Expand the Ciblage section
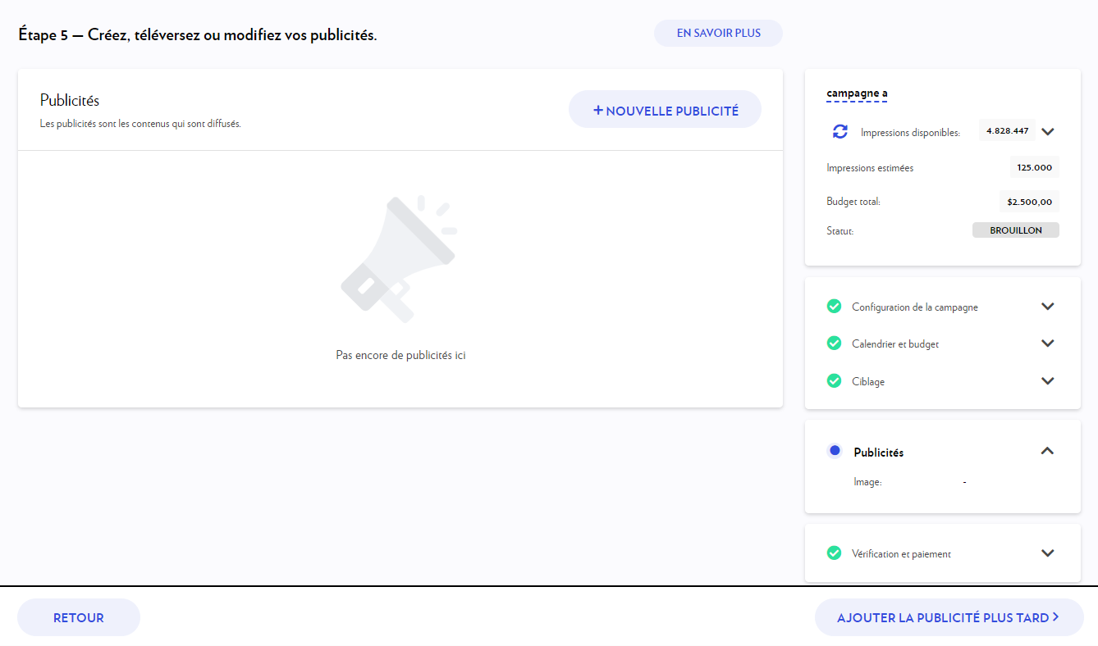1098x646 pixels. 1047,381
